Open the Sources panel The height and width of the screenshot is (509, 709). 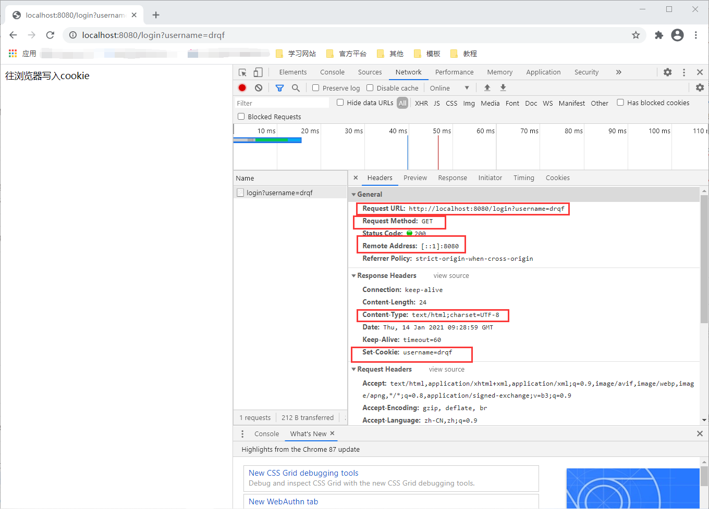(370, 72)
